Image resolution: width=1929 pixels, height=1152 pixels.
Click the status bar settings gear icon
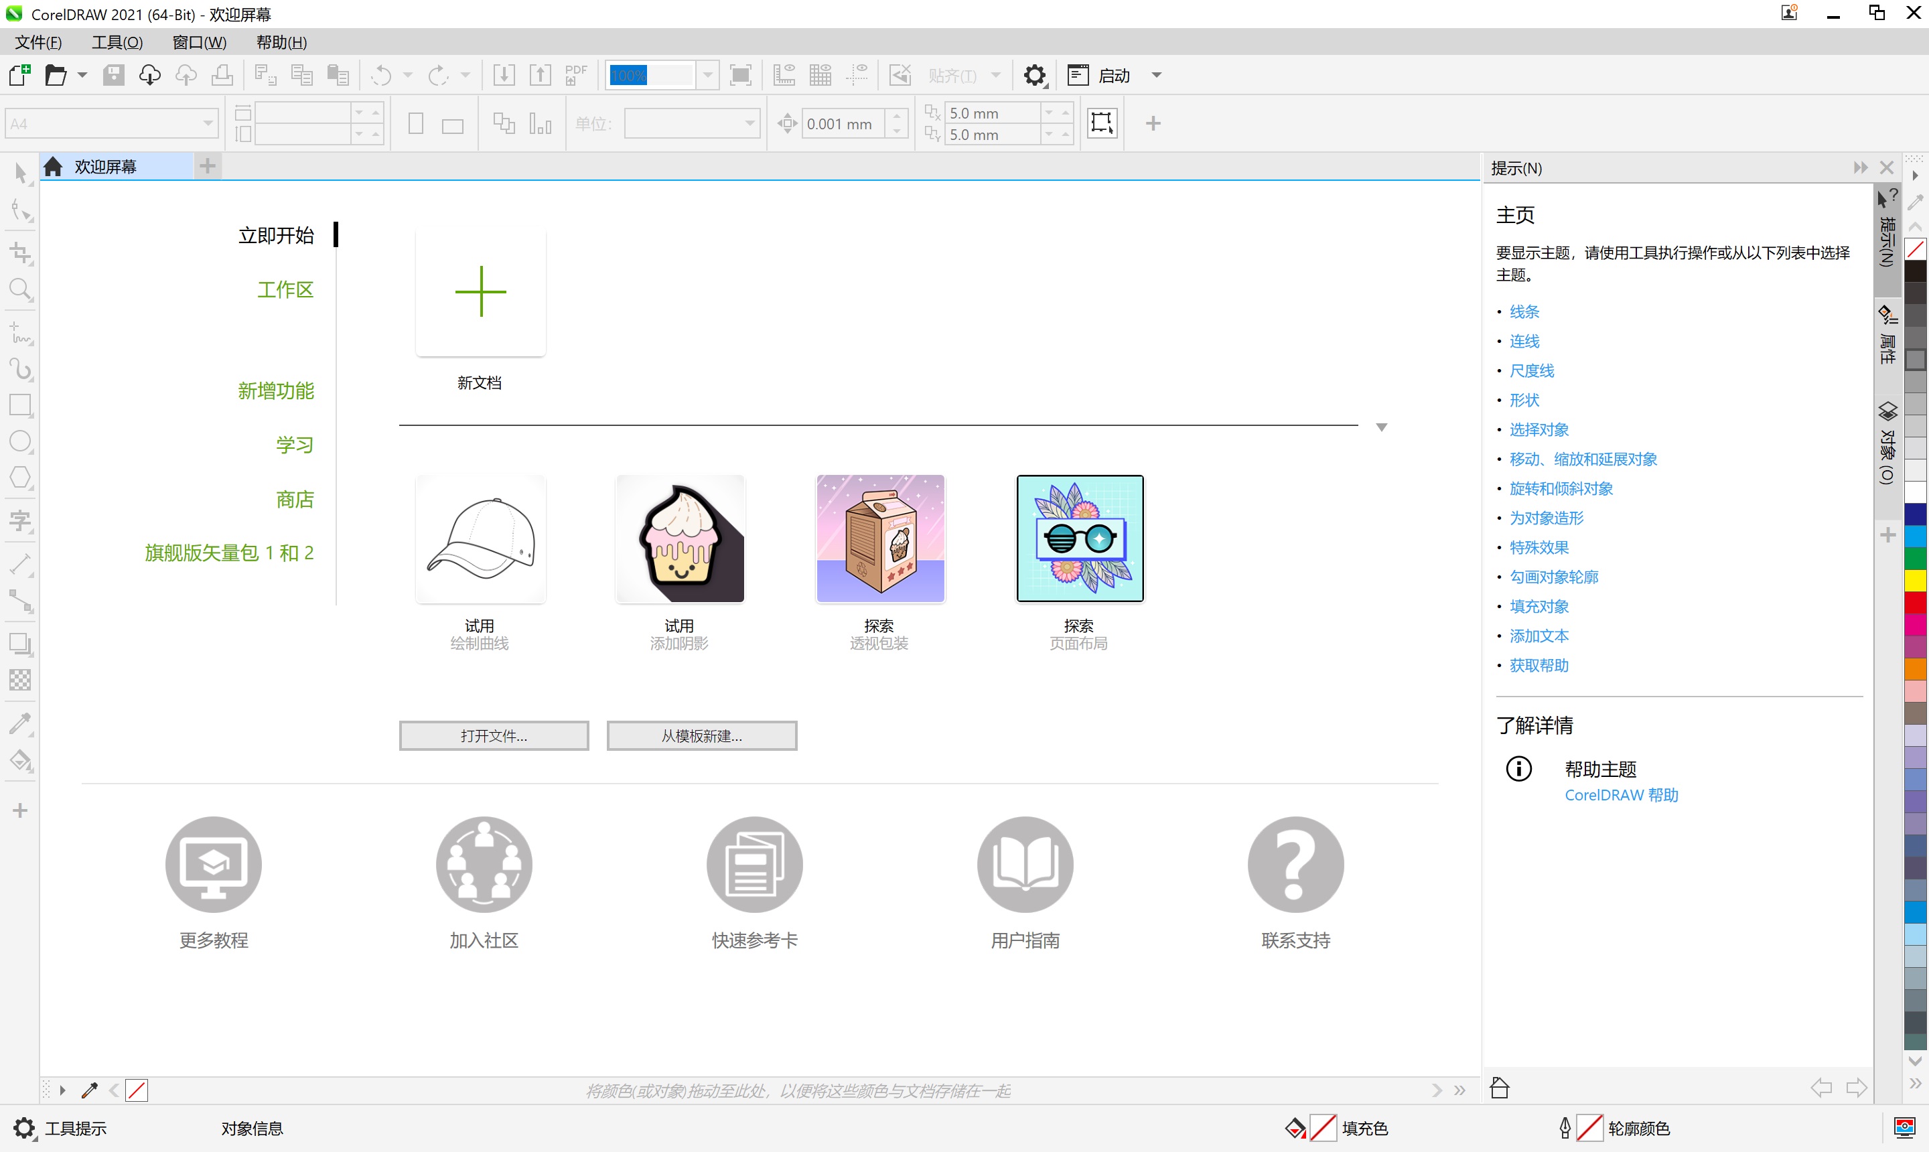coord(24,1128)
